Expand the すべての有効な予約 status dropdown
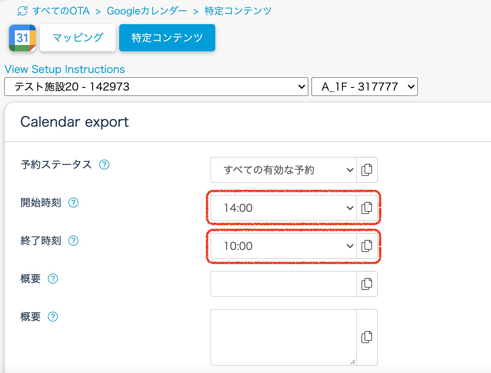 (283, 170)
